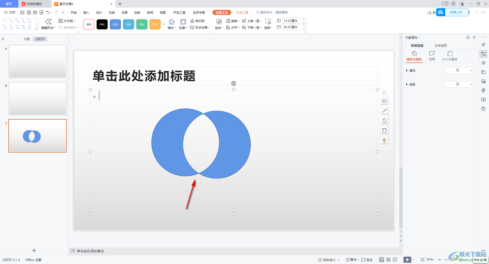The width and height of the screenshot is (489, 264).
Task: Open the Align (对齐) dropdown
Action: click(233, 27)
